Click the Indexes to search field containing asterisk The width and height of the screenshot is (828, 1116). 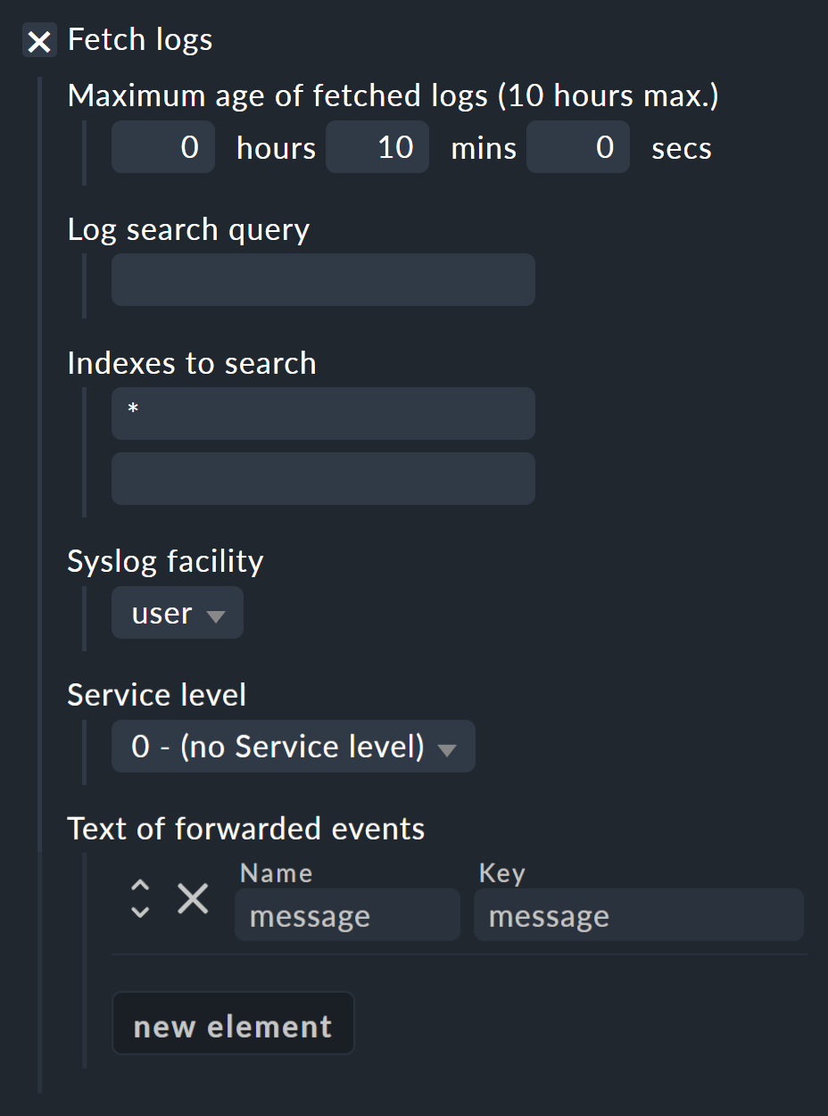coord(322,413)
